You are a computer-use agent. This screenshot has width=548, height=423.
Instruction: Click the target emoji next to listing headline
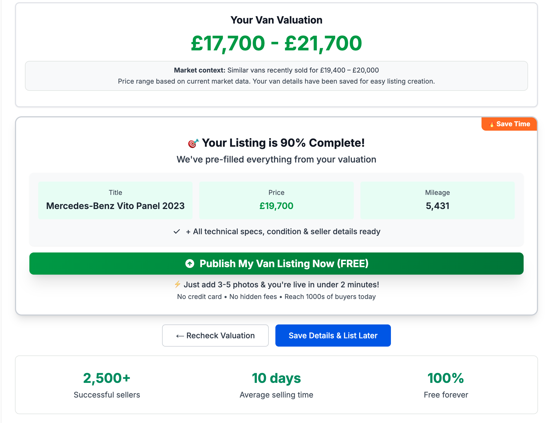coord(193,143)
